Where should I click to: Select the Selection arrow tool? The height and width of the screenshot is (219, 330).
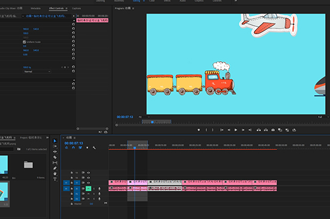click(55, 141)
